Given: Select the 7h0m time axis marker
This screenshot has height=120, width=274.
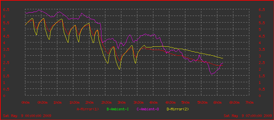Looking at the screenshot, I should click(249, 102).
